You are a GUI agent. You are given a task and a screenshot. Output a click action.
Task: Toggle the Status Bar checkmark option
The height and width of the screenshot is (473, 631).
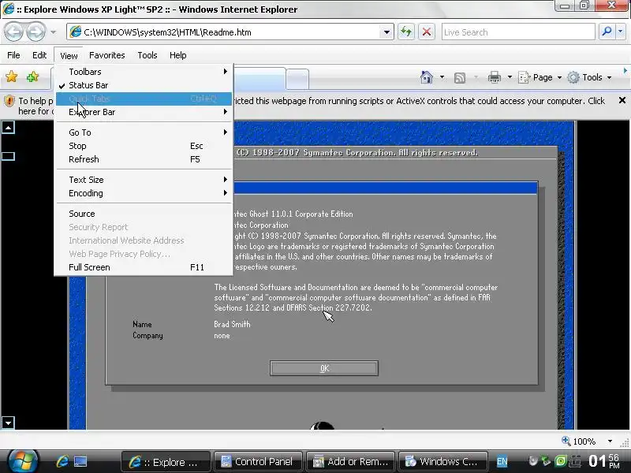coord(144,85)
